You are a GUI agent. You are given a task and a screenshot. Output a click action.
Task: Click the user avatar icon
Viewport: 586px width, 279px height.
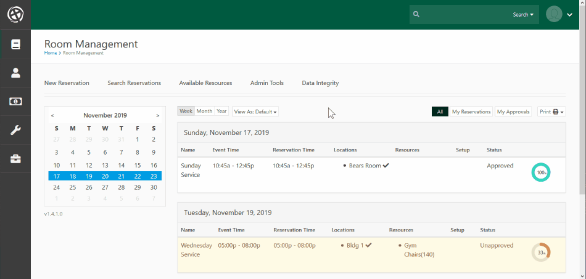[554, 14]
